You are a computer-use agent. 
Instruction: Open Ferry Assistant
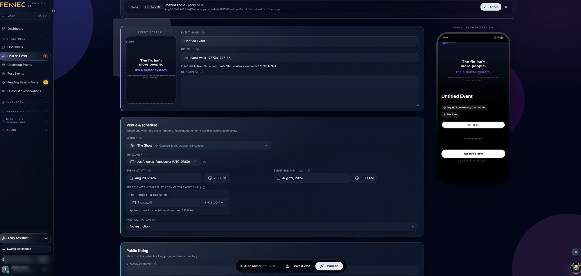(25, 238)
